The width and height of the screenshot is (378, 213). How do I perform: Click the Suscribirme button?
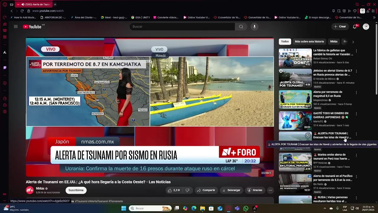coord(76,190)
